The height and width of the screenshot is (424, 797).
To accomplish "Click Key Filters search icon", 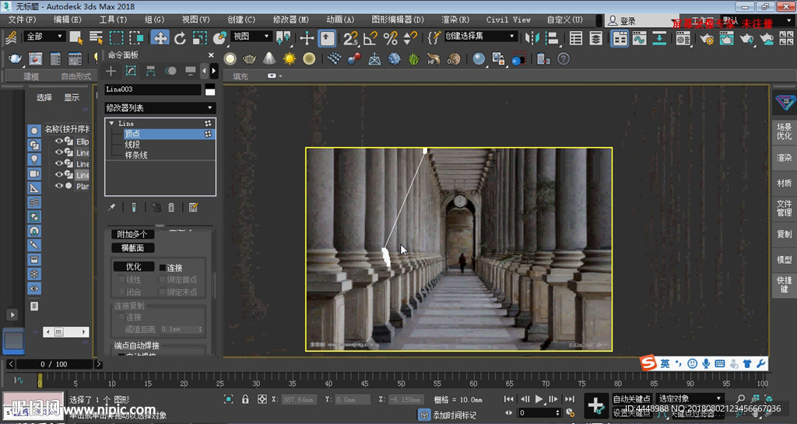I will tap(741, 398).
